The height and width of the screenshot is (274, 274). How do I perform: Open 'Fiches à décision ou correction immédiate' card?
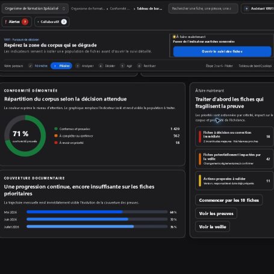coord(234,137)
